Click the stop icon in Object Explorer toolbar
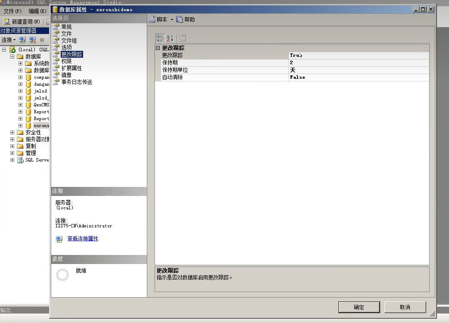The width and height of the screenshot is (449, 323). tap(42, 40)
